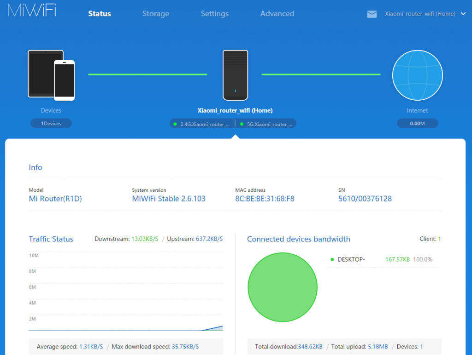Click the green dot beside 2.4G network

175,124
